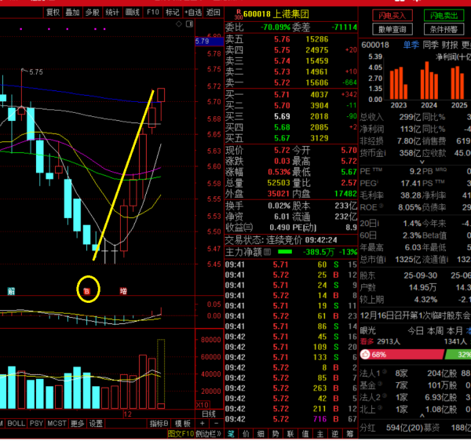Select 联 linked tab

click(x=290, y=433)
